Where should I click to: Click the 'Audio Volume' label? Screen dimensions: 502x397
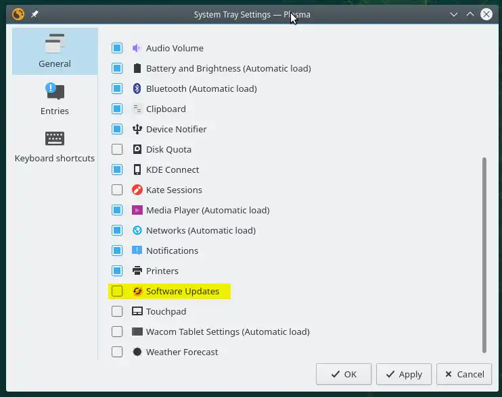175,48
